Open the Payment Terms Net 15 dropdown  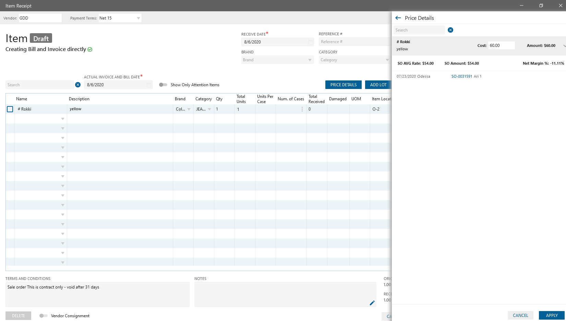(139, 18)
